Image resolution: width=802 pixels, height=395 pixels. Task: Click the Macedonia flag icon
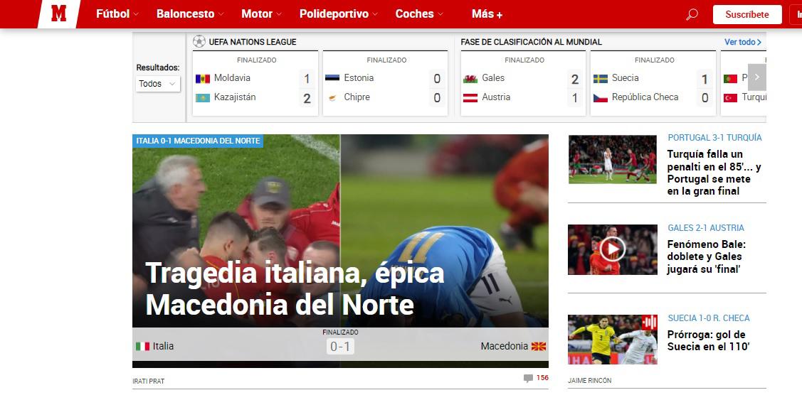click(539, 347)
